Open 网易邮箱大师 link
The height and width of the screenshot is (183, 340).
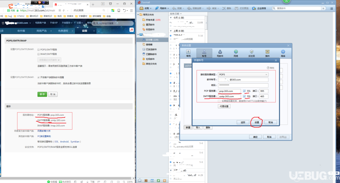tap(44, 131)
